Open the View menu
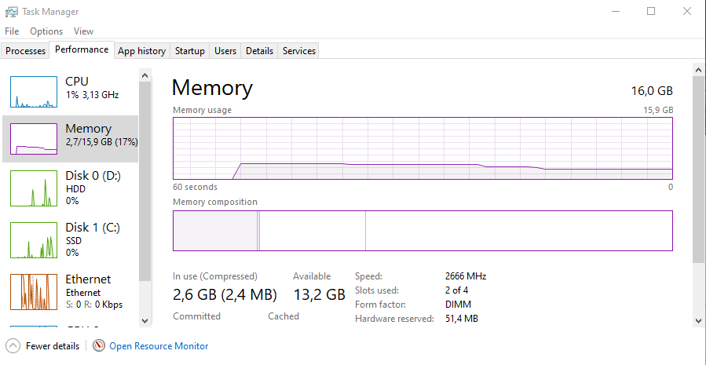706x365 pixels. pyautogui.click(x=83, y=31)
